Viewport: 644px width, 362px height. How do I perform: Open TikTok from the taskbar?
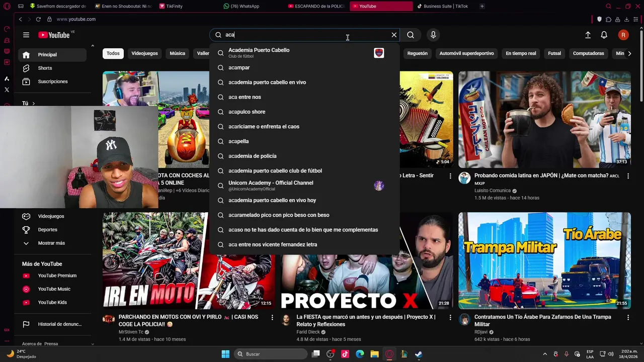tap(345, 354)
